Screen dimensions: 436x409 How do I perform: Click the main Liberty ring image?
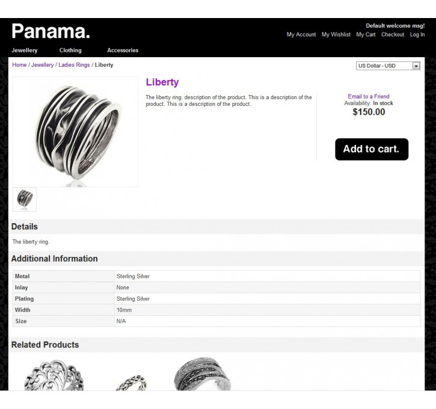(x=75, y=132)
